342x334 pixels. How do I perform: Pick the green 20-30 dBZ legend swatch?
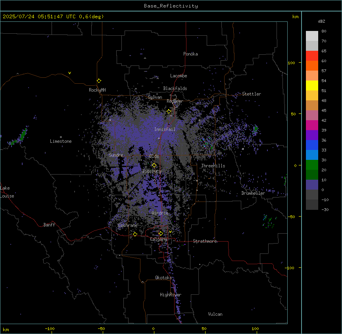312,165
